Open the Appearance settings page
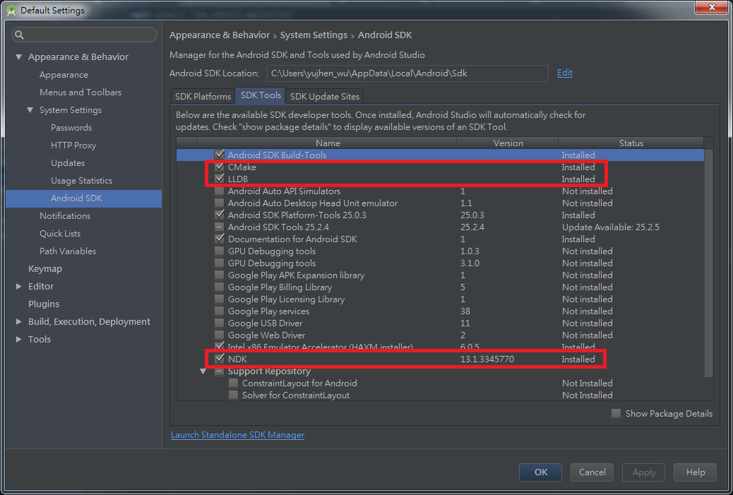The height and width of the screenshot is (495, 733). coord(64,74)
